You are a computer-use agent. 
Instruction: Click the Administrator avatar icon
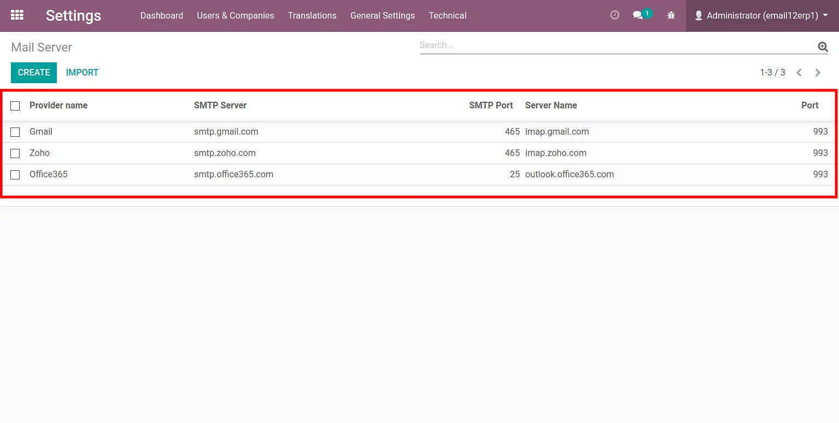click(699, 15)
